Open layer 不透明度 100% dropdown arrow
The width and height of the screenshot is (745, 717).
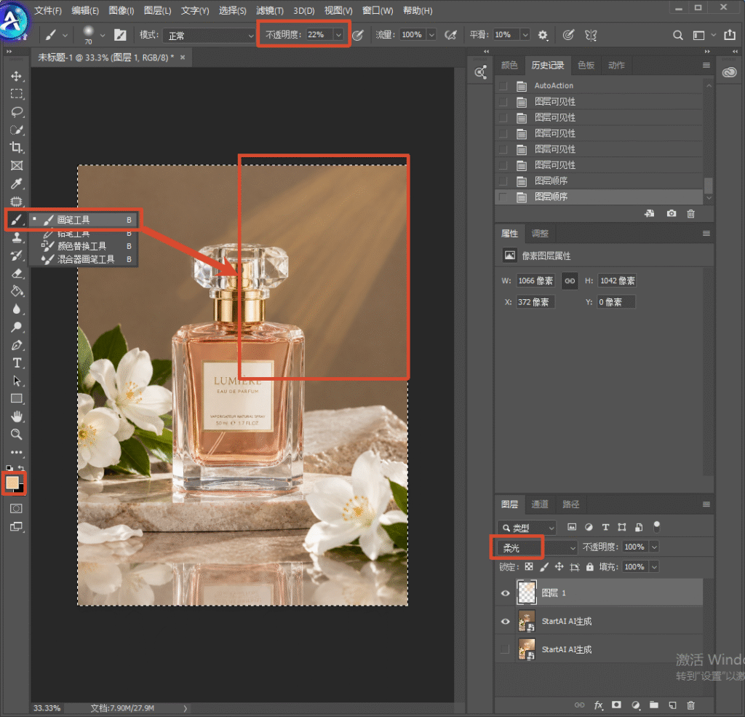tap(654, 547)
